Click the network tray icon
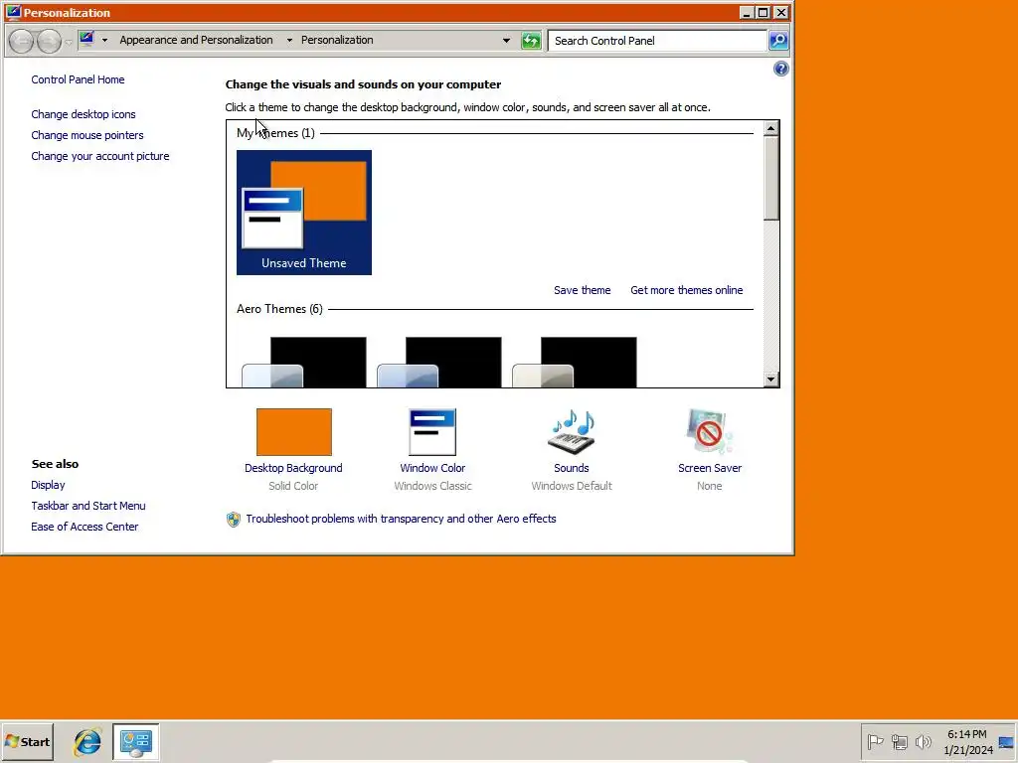 point(899,741)
